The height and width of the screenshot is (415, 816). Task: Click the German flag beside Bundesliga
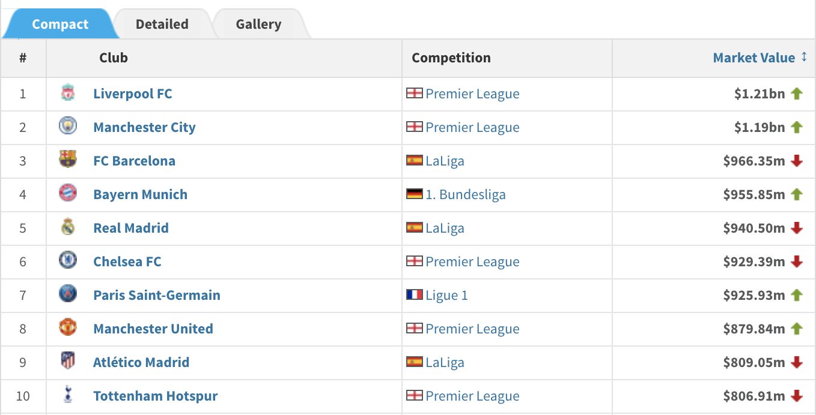(415, 194)
